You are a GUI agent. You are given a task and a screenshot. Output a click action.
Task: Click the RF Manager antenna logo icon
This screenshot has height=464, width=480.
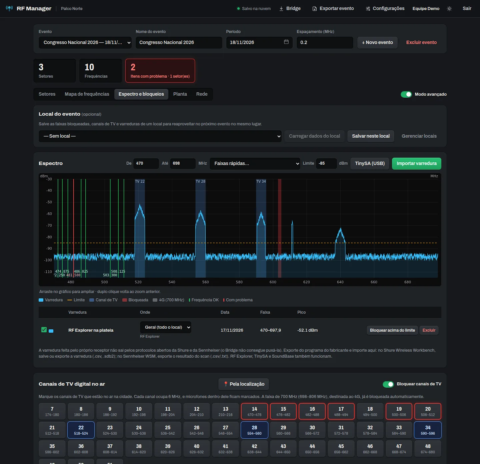pyautogui.click(x=9, y=8)
